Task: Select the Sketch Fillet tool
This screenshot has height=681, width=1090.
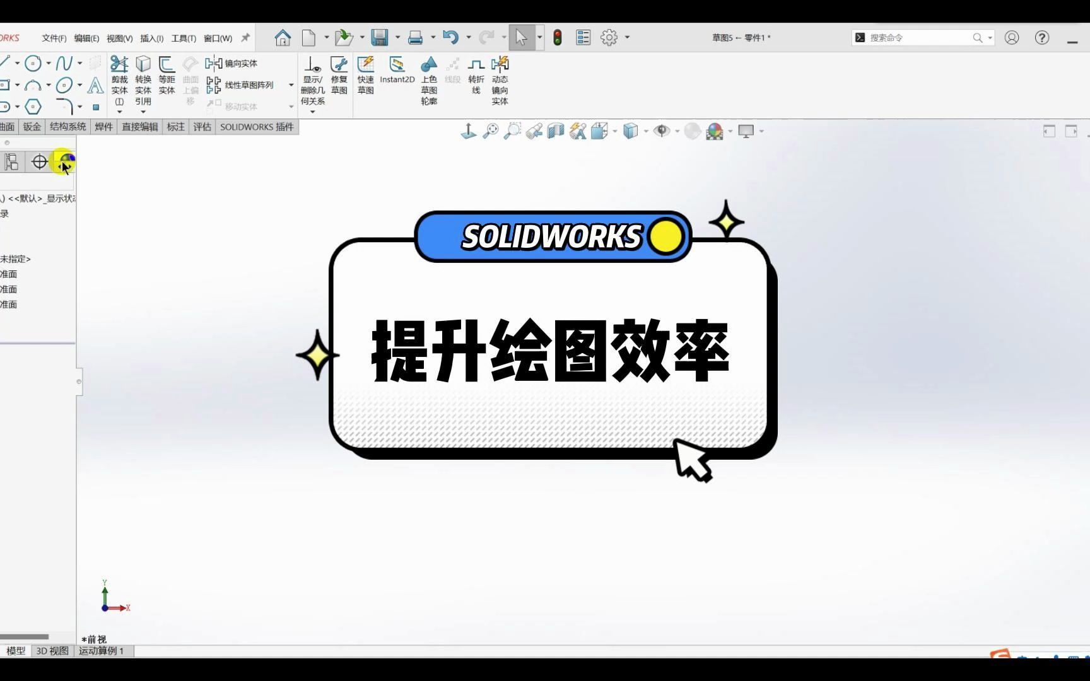Action: (x=64, y=107)
